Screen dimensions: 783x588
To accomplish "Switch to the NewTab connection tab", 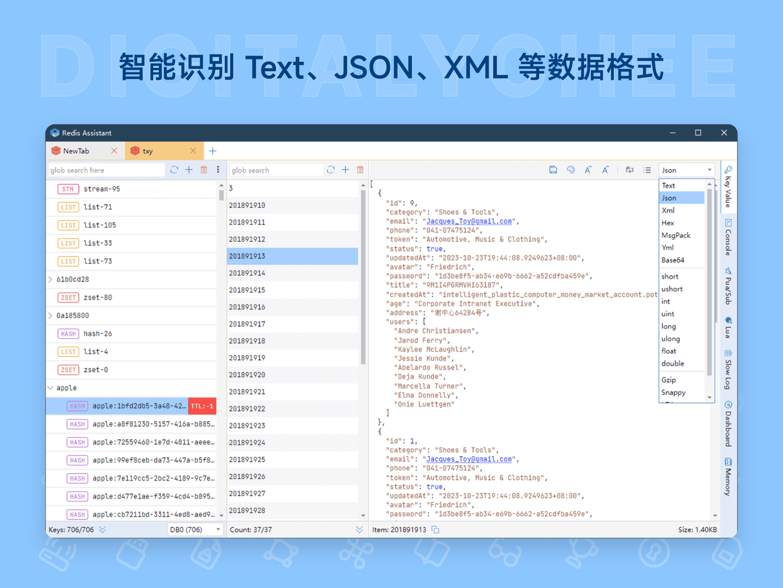I will pyautogui.click(x=76, y=150).
